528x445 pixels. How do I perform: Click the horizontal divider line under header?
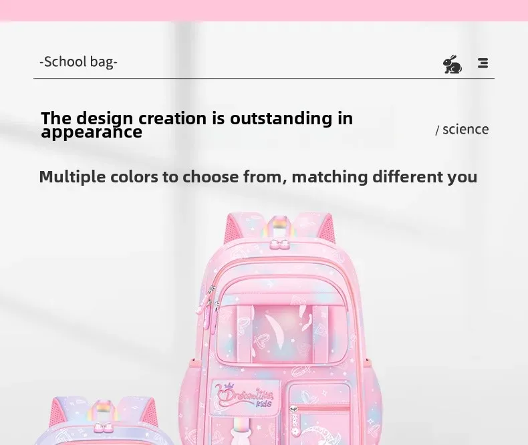[x=264, y=78]
